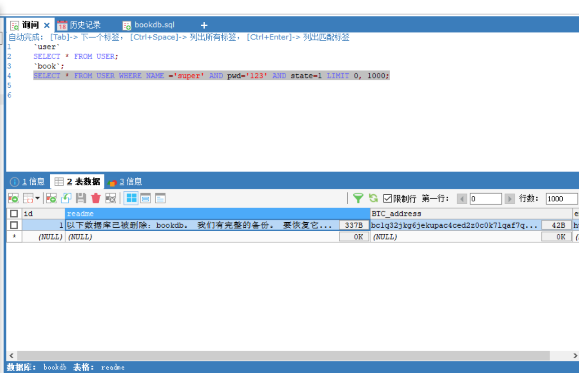Click the select all rows header checkbox

(x=14, y=214)
